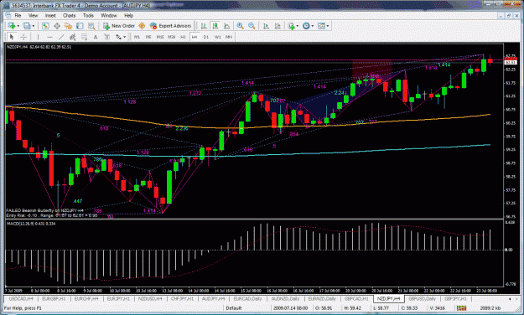This screenshot has height=315, width=524.
Task: Open the chart Templates icon
Action: (x=321, y=26)
